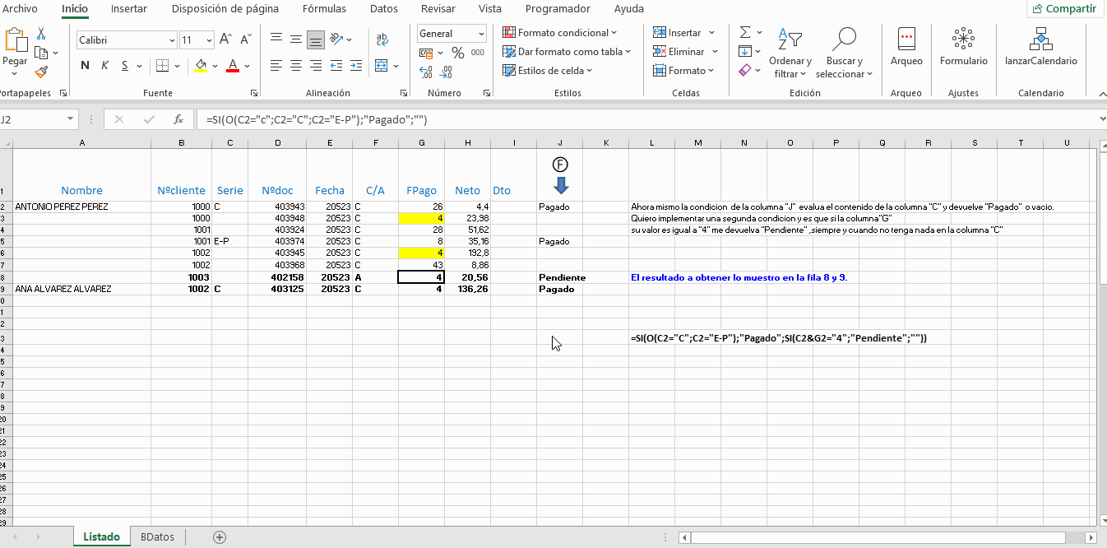Toggle Wrap Text (ab) button
Viewport: 1107px width, 548px height.
pyautogui.click(x=382, y=39)
